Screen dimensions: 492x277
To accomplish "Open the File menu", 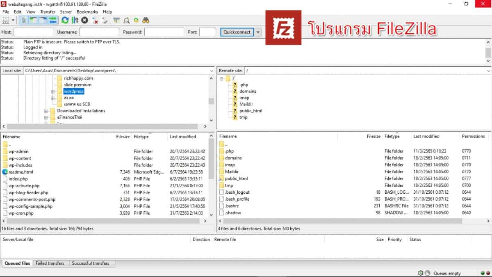I will 6,12.
